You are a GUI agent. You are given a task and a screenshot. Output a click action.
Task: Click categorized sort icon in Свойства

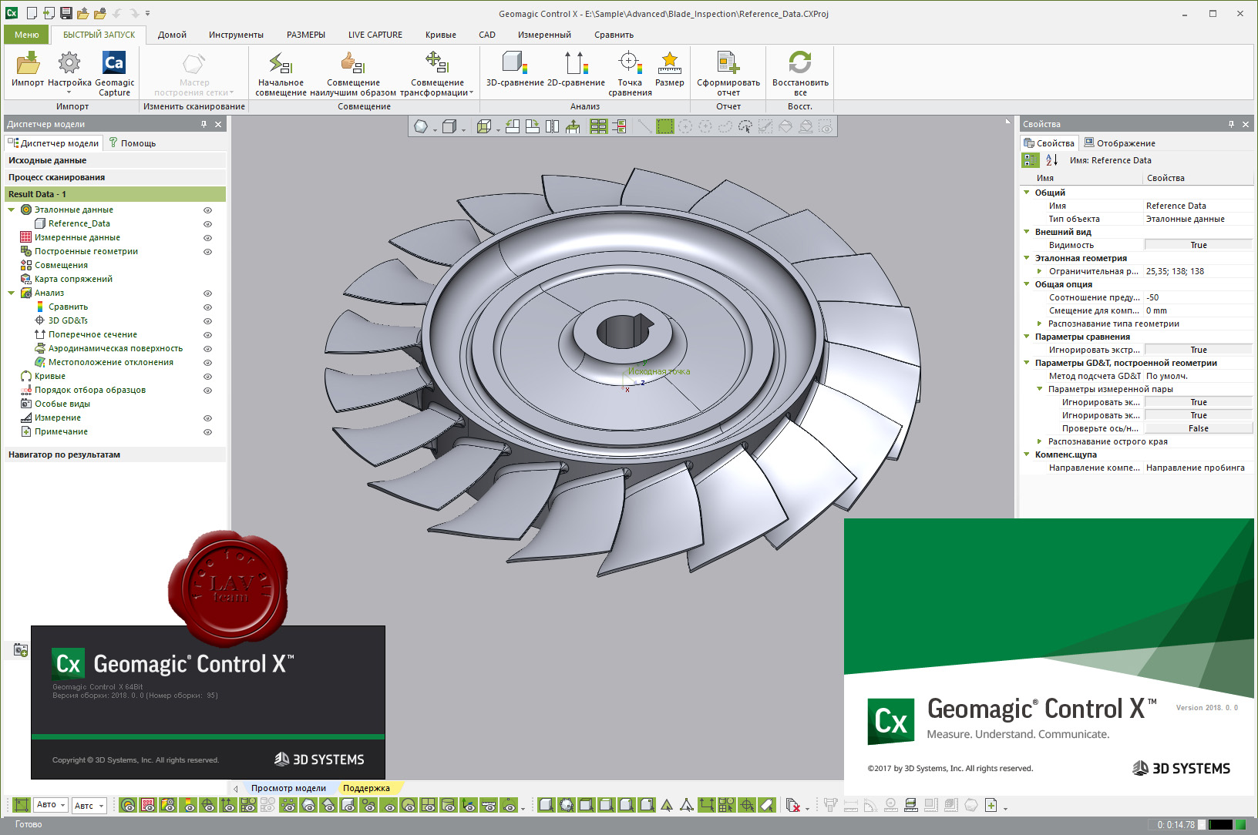1031,160
